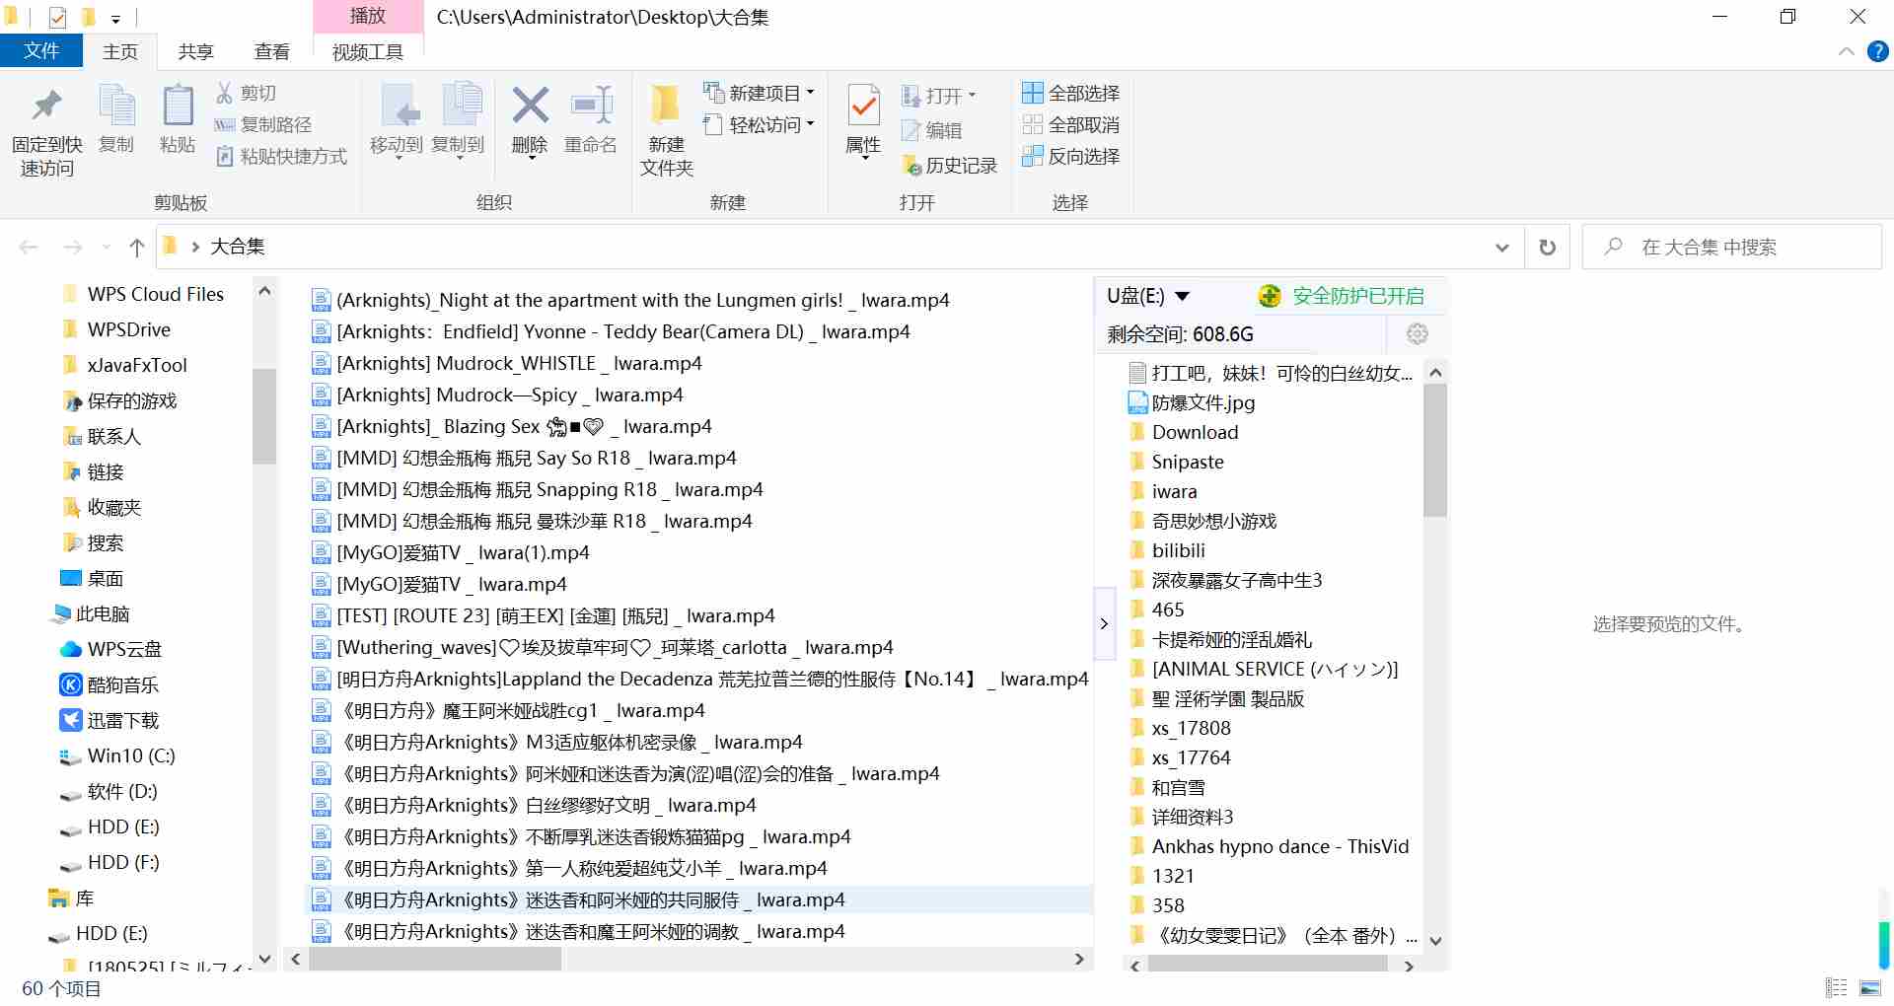
Task: Switch to details view in status bar
Action: pyautogui.click(x=1836, y=987)
